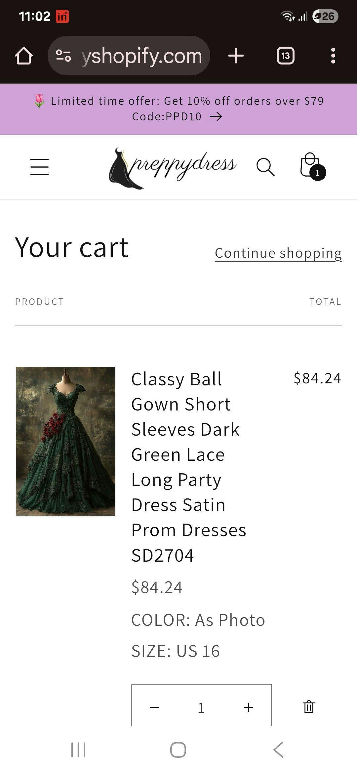Open the hamburger navigation menu
Viewport: 357px width, 774px height.
click(x=39, y=167)
